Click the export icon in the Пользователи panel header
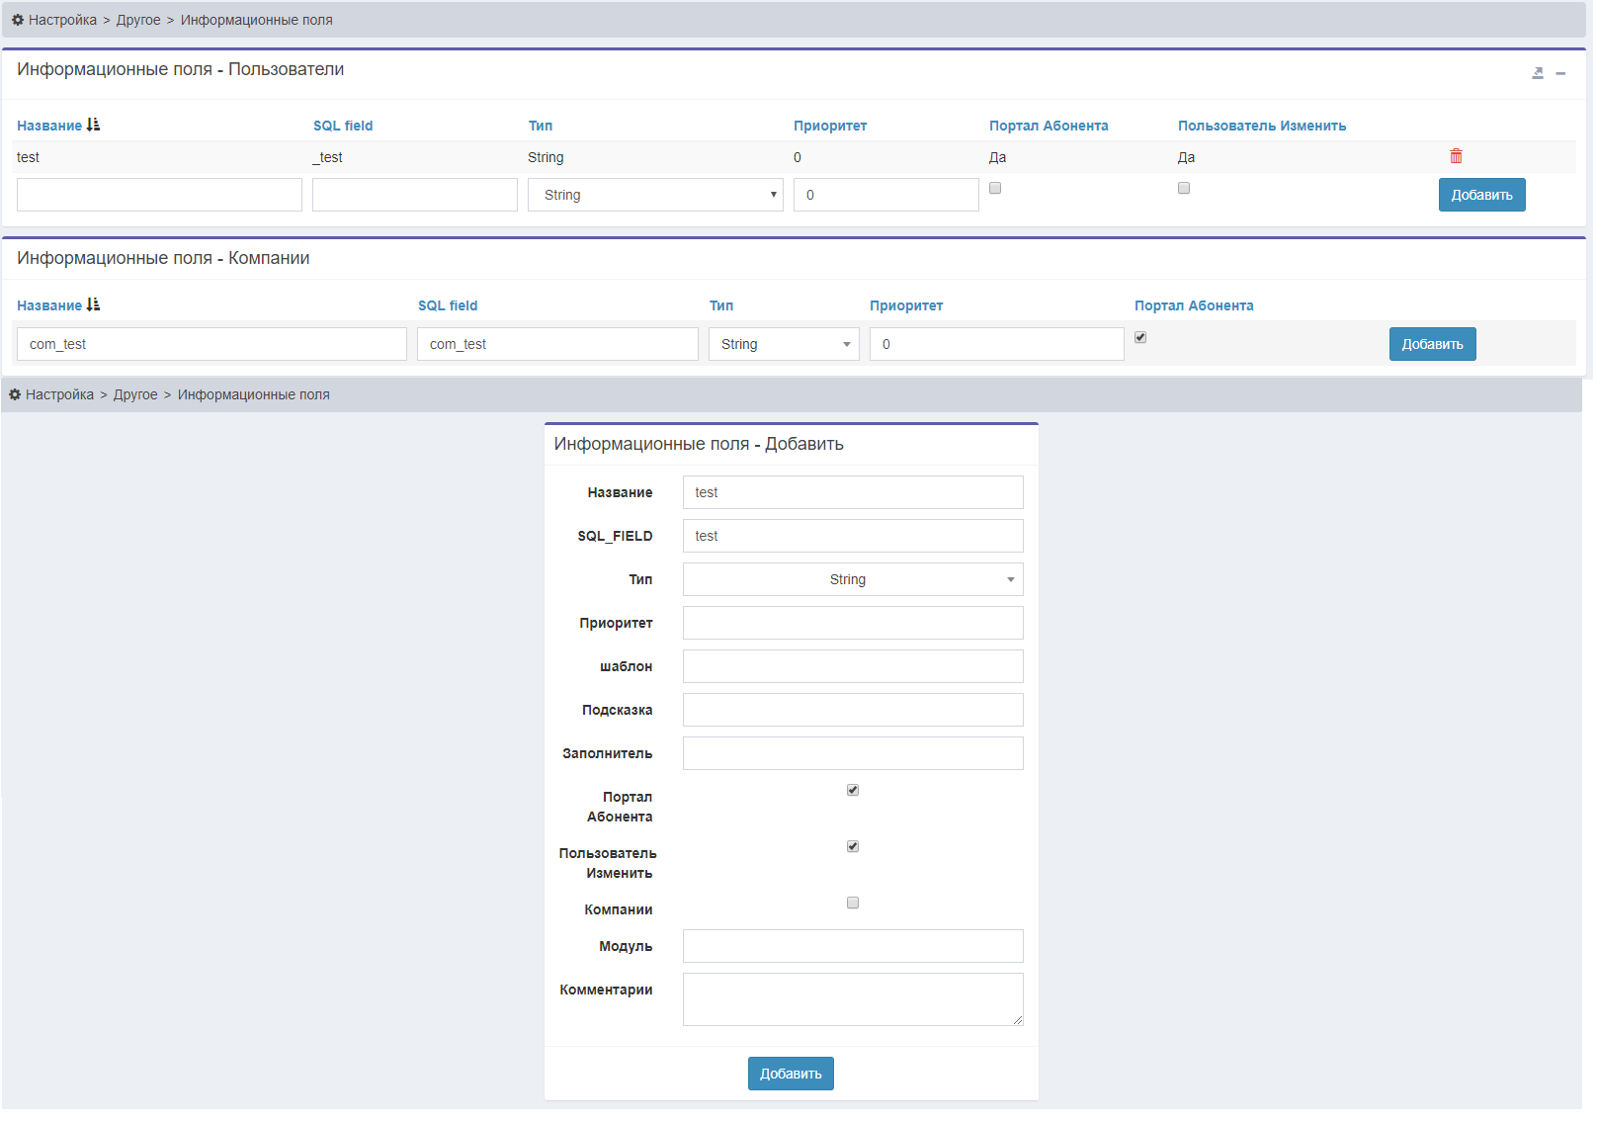Screen dimensions: 1597x1121 click(1538, 73)
